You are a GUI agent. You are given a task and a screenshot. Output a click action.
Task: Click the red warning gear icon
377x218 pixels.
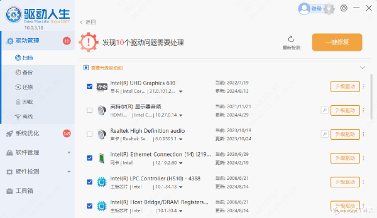88,42
